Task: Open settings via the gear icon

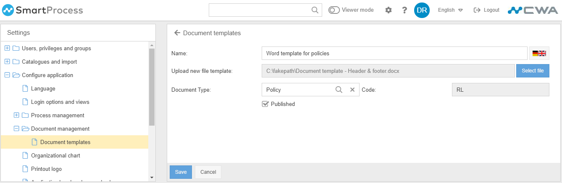Action: [x=389, y=10]
